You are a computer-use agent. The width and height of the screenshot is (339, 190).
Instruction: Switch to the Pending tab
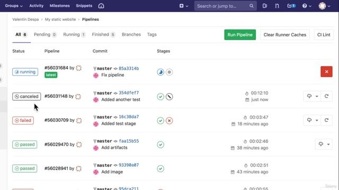45,34
